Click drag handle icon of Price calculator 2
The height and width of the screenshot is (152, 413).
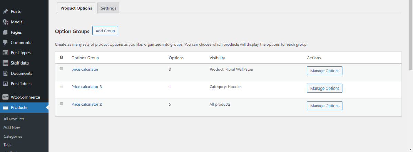[x=62, y=104]
